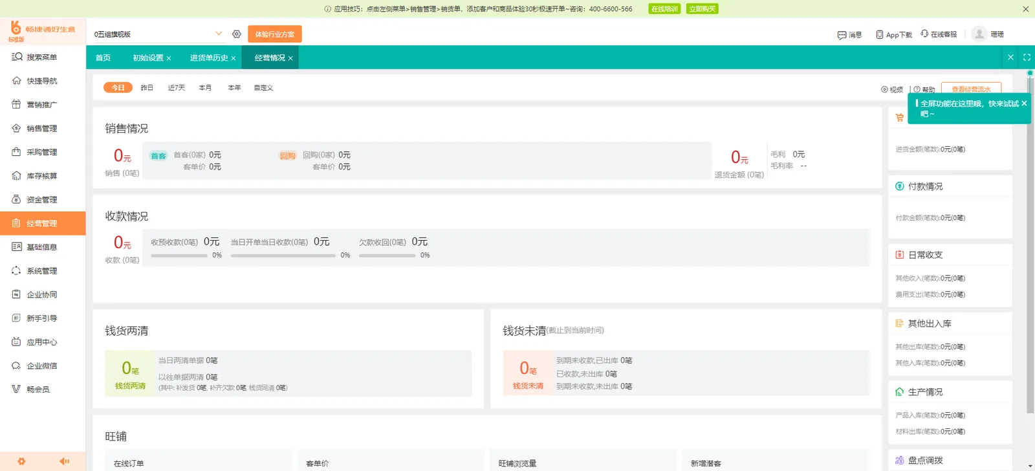Open App下载 phone icon

(880, 34)
